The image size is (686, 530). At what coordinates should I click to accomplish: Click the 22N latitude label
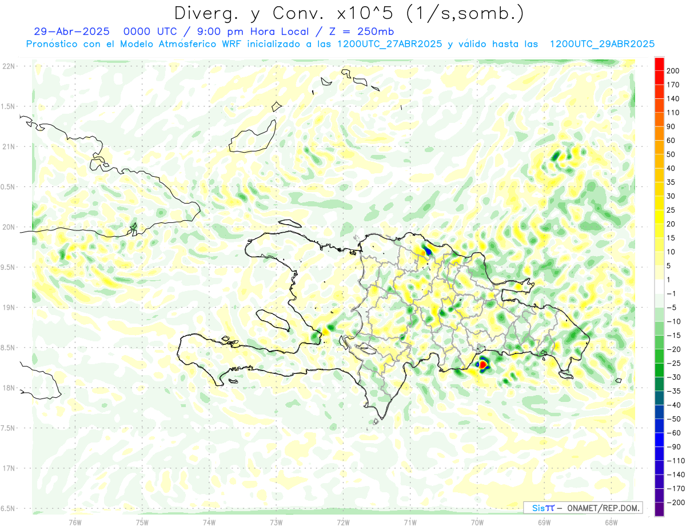(9, 66)
